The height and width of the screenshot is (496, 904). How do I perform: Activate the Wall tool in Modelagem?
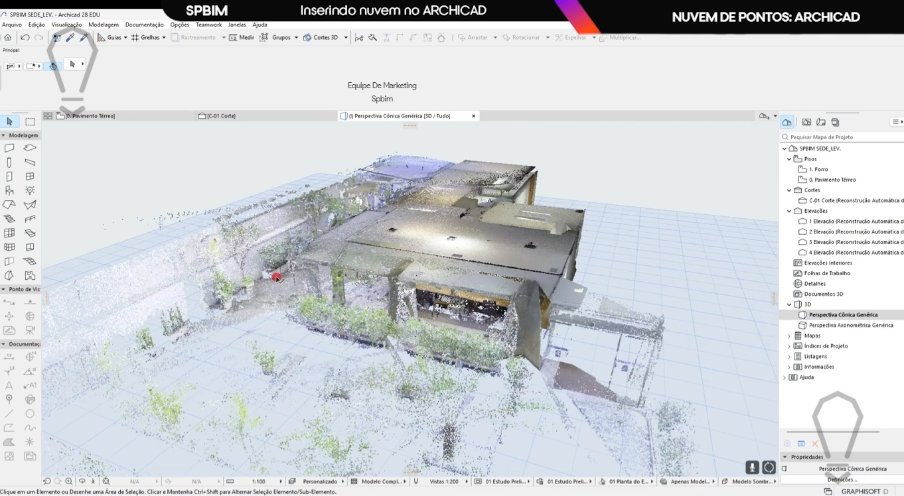[x=9, y=148]
